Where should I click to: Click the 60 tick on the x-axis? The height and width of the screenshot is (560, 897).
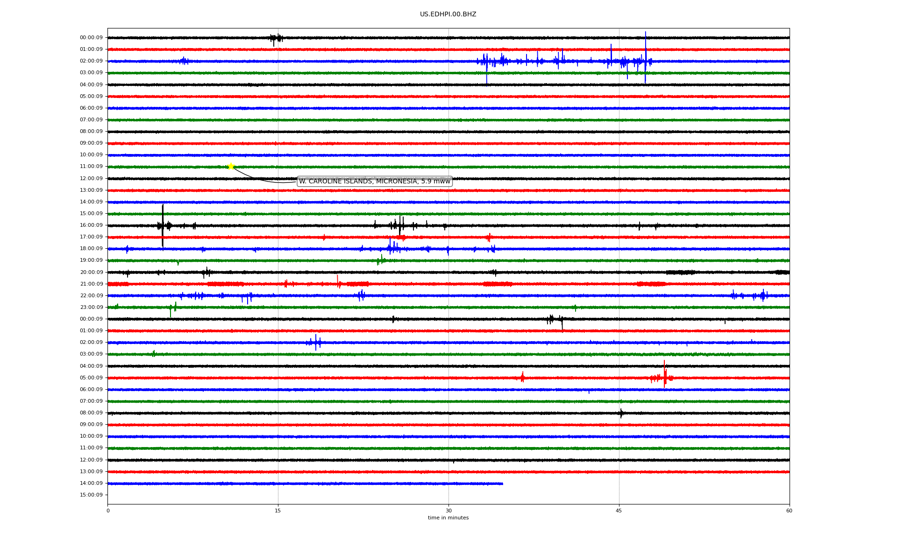pyautogui.click(x=789, y=511)
